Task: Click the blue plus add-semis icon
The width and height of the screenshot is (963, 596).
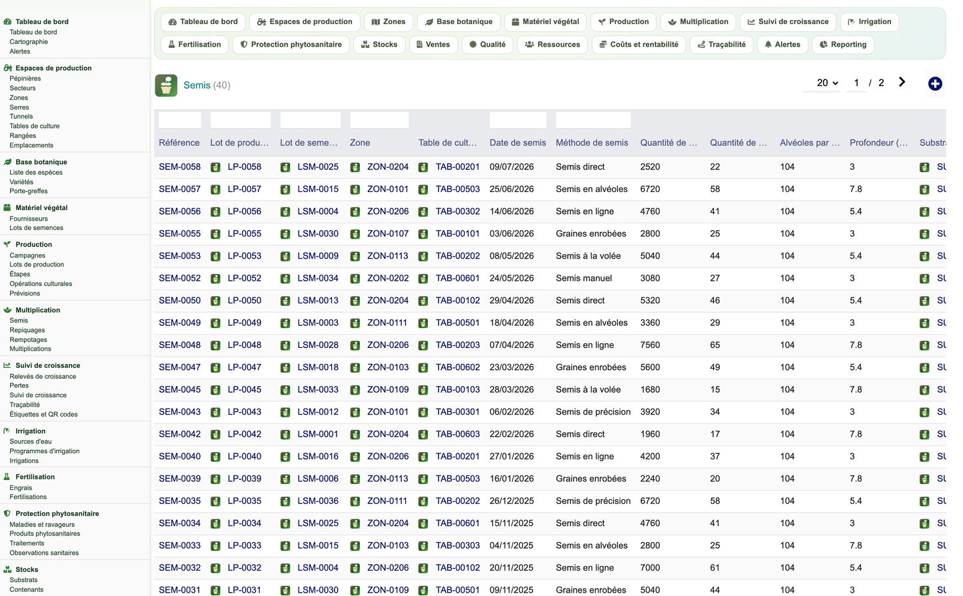Action: click(x=935, y=84)
